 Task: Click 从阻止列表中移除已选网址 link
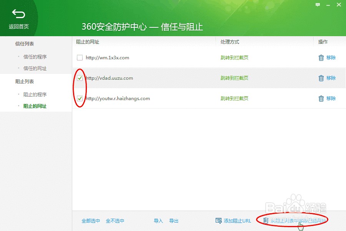(299, 220)
